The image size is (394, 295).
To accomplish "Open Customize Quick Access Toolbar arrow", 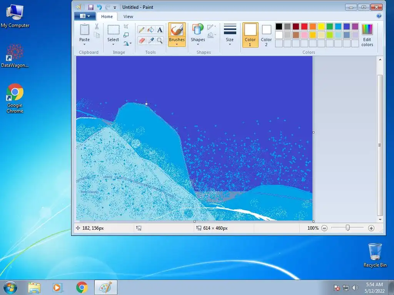I will click(115, 8).
